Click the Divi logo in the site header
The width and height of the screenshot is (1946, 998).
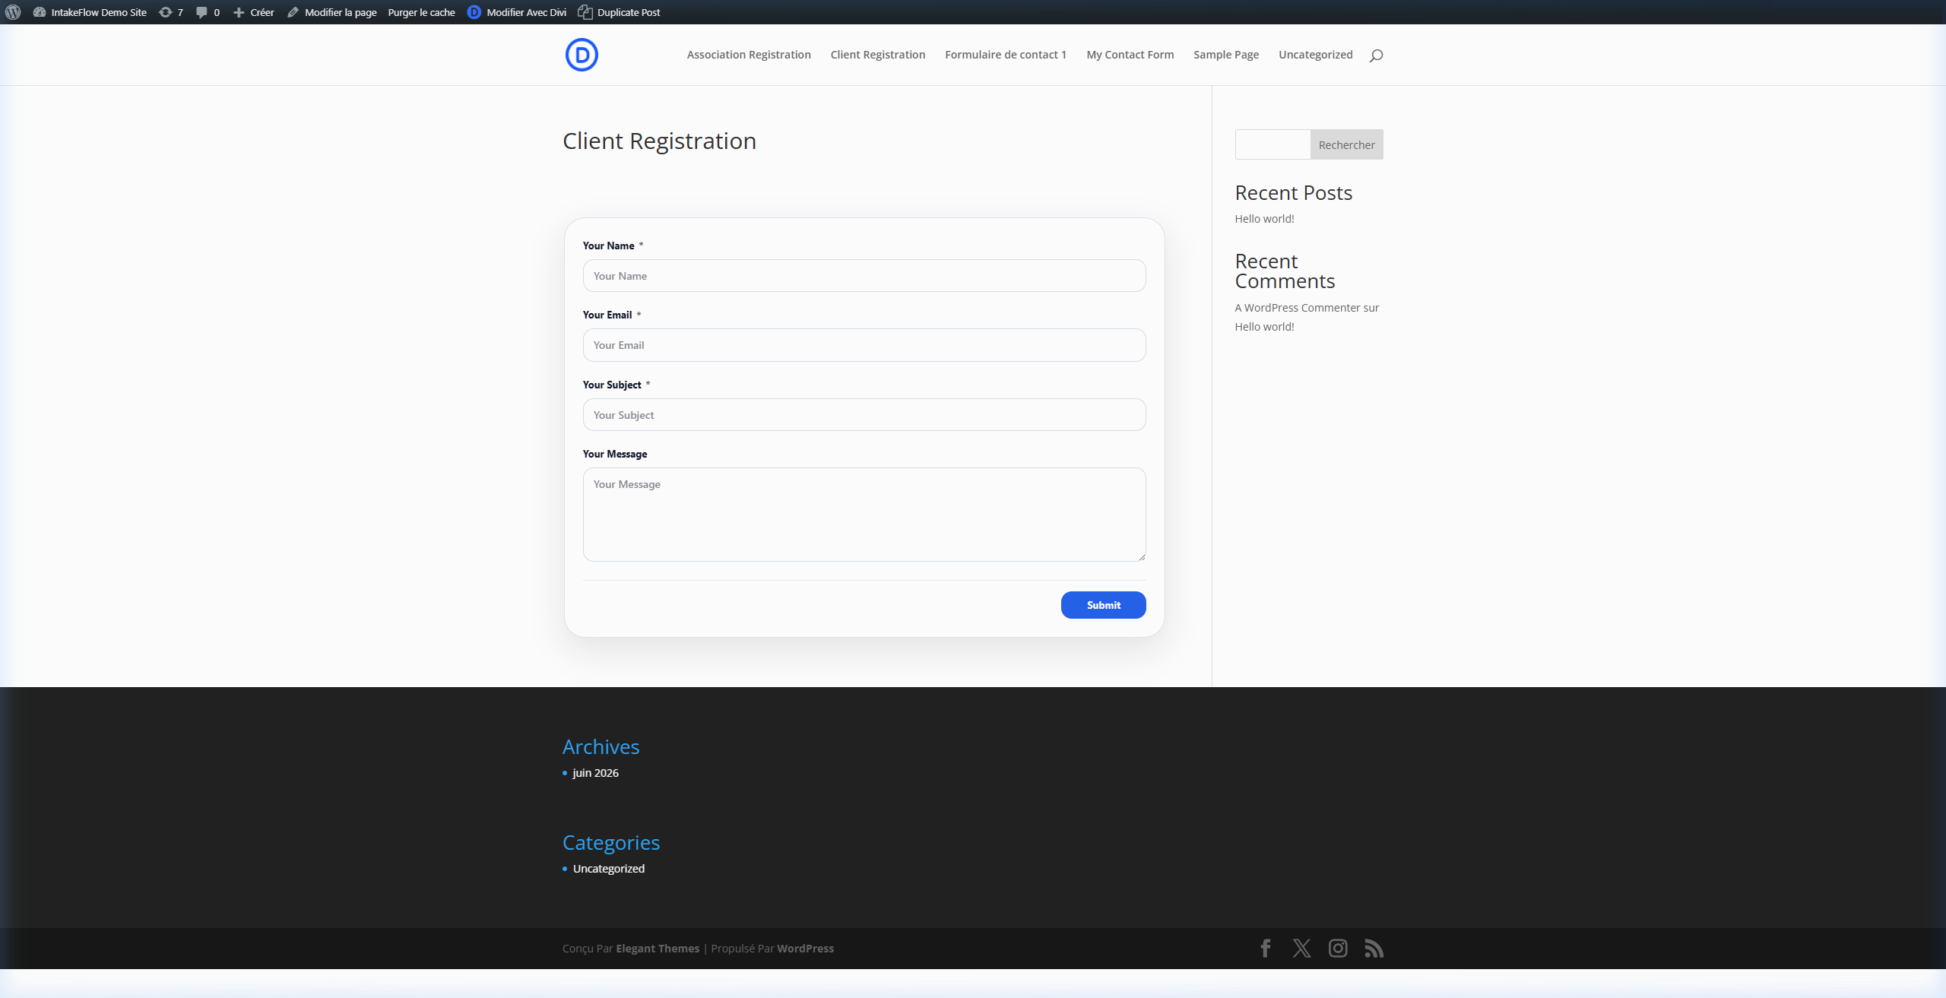582,55
